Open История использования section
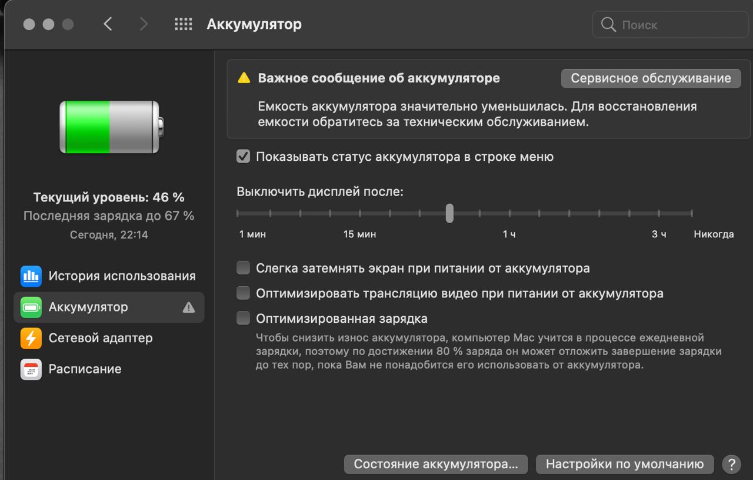The image size is (753, 480). tap(109, 276)
